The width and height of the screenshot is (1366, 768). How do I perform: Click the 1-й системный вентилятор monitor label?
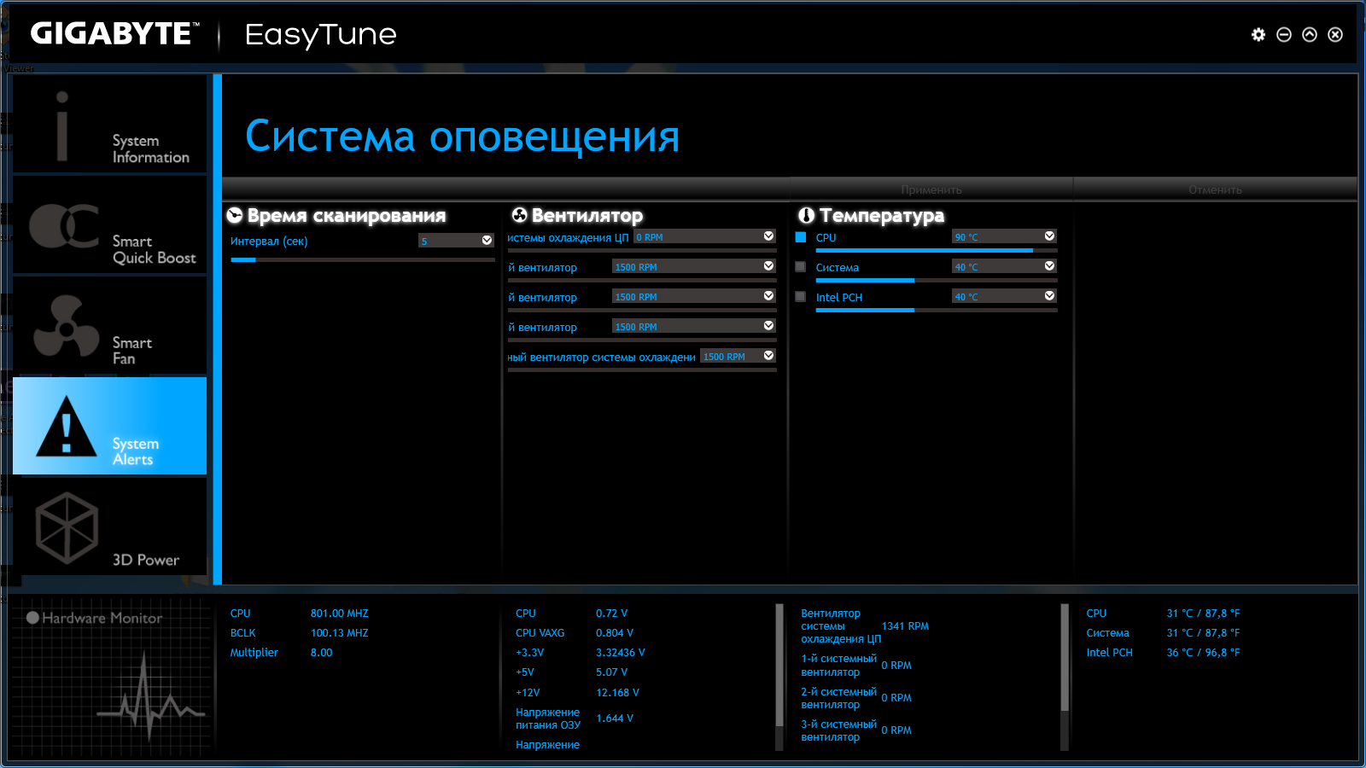click(x=839, y=666)
